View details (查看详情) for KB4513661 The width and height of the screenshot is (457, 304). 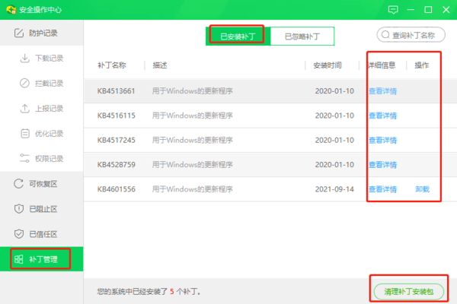pyautogui.click(x=382, y=91)
